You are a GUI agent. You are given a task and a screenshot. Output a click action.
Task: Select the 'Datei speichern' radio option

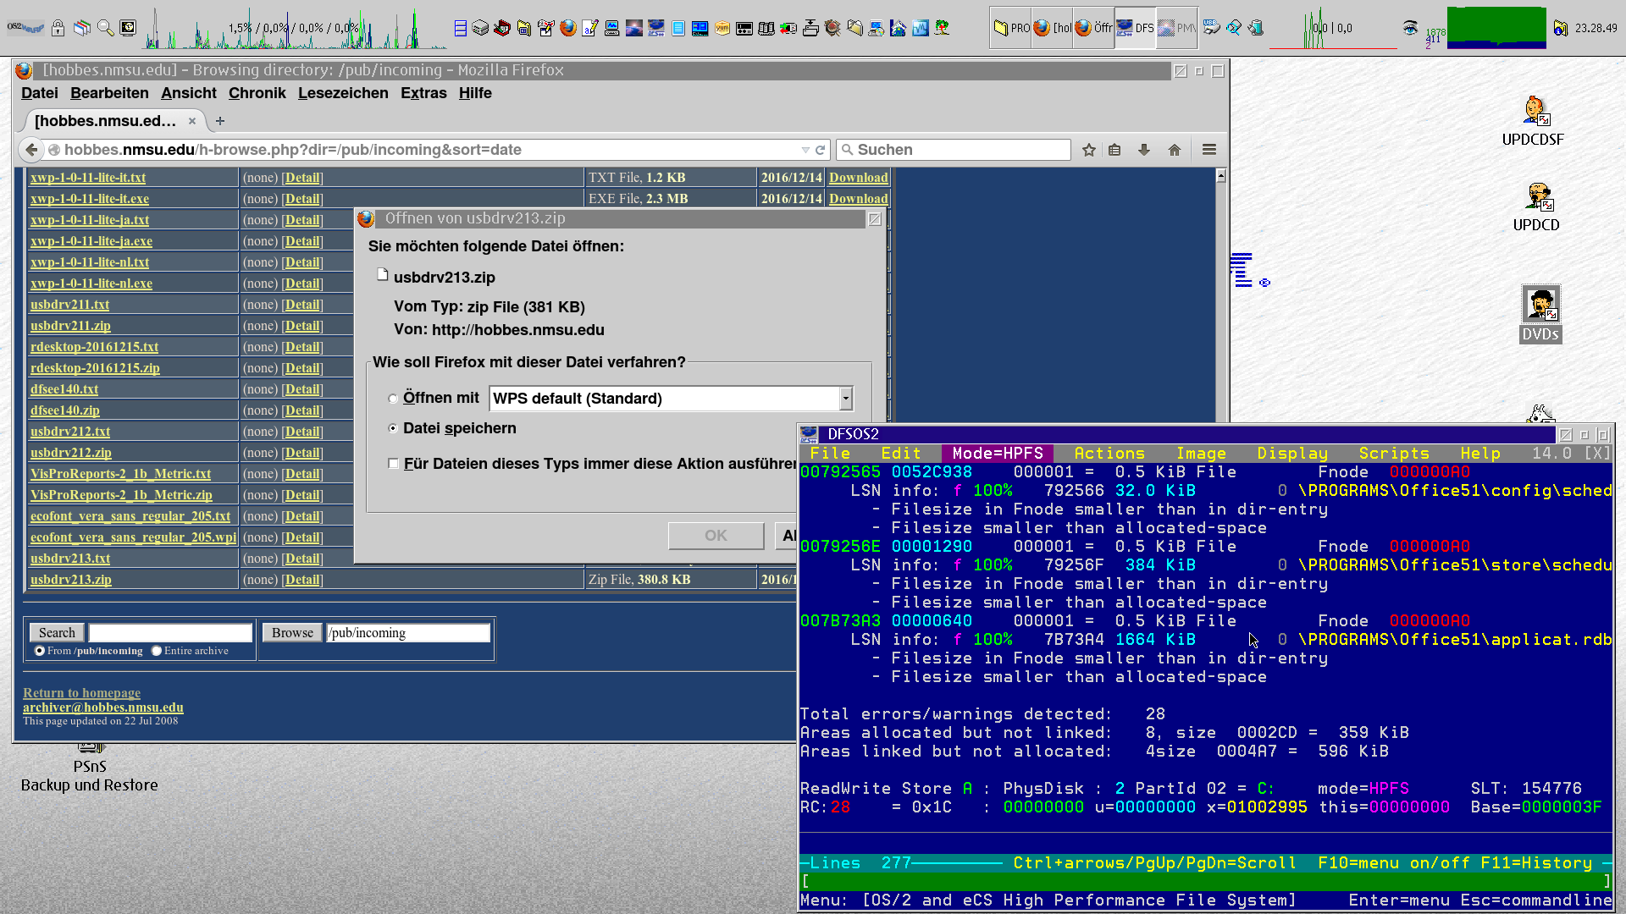[x=393, y=428]
